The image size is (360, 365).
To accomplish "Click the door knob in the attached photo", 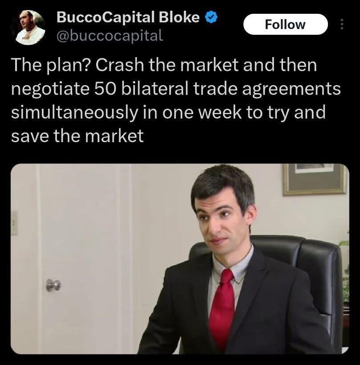I will click(53, 285).
